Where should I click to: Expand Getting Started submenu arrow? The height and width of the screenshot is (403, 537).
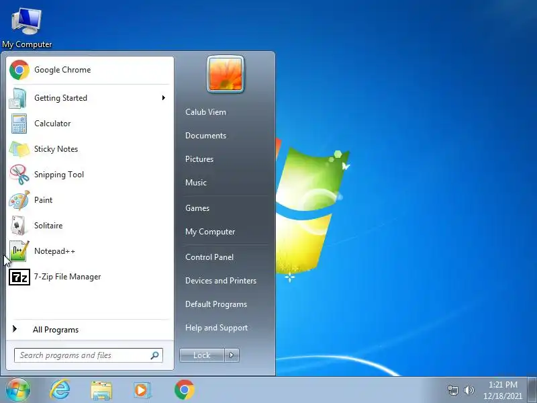164,98
